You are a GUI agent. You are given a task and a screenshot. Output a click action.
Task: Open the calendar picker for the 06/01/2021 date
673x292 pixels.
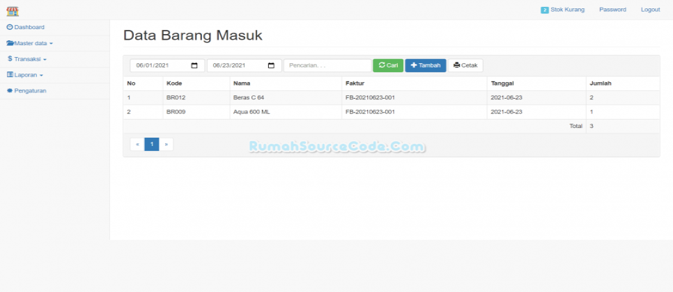pyautogui.click(x=194, y=65)
